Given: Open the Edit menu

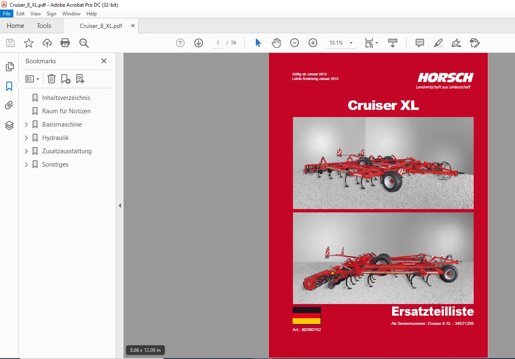Looking at the screenshot, I should click(x=20, y=14).
